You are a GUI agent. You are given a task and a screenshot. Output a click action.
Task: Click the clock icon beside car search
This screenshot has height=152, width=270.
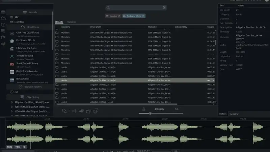point(12,92)
